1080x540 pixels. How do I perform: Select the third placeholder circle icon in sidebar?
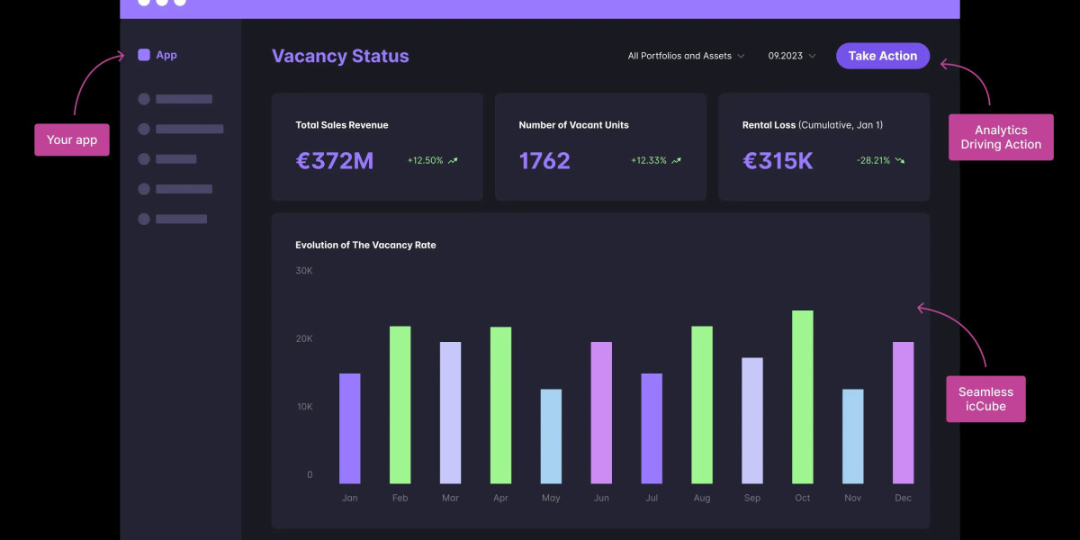(x=144, y=159)
